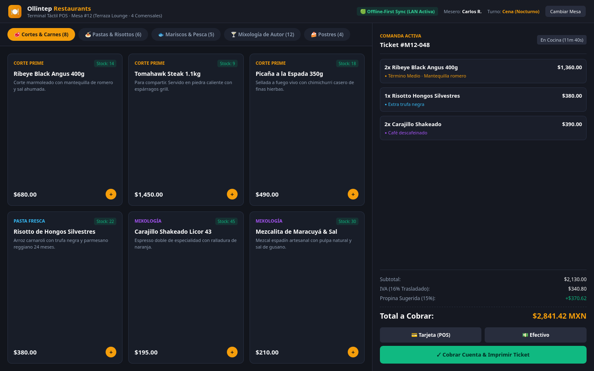The width and height of the screenshot is (594, 371).
Task: Click Mezcalita Stock: 30 badge
Action: coord(347,221)
